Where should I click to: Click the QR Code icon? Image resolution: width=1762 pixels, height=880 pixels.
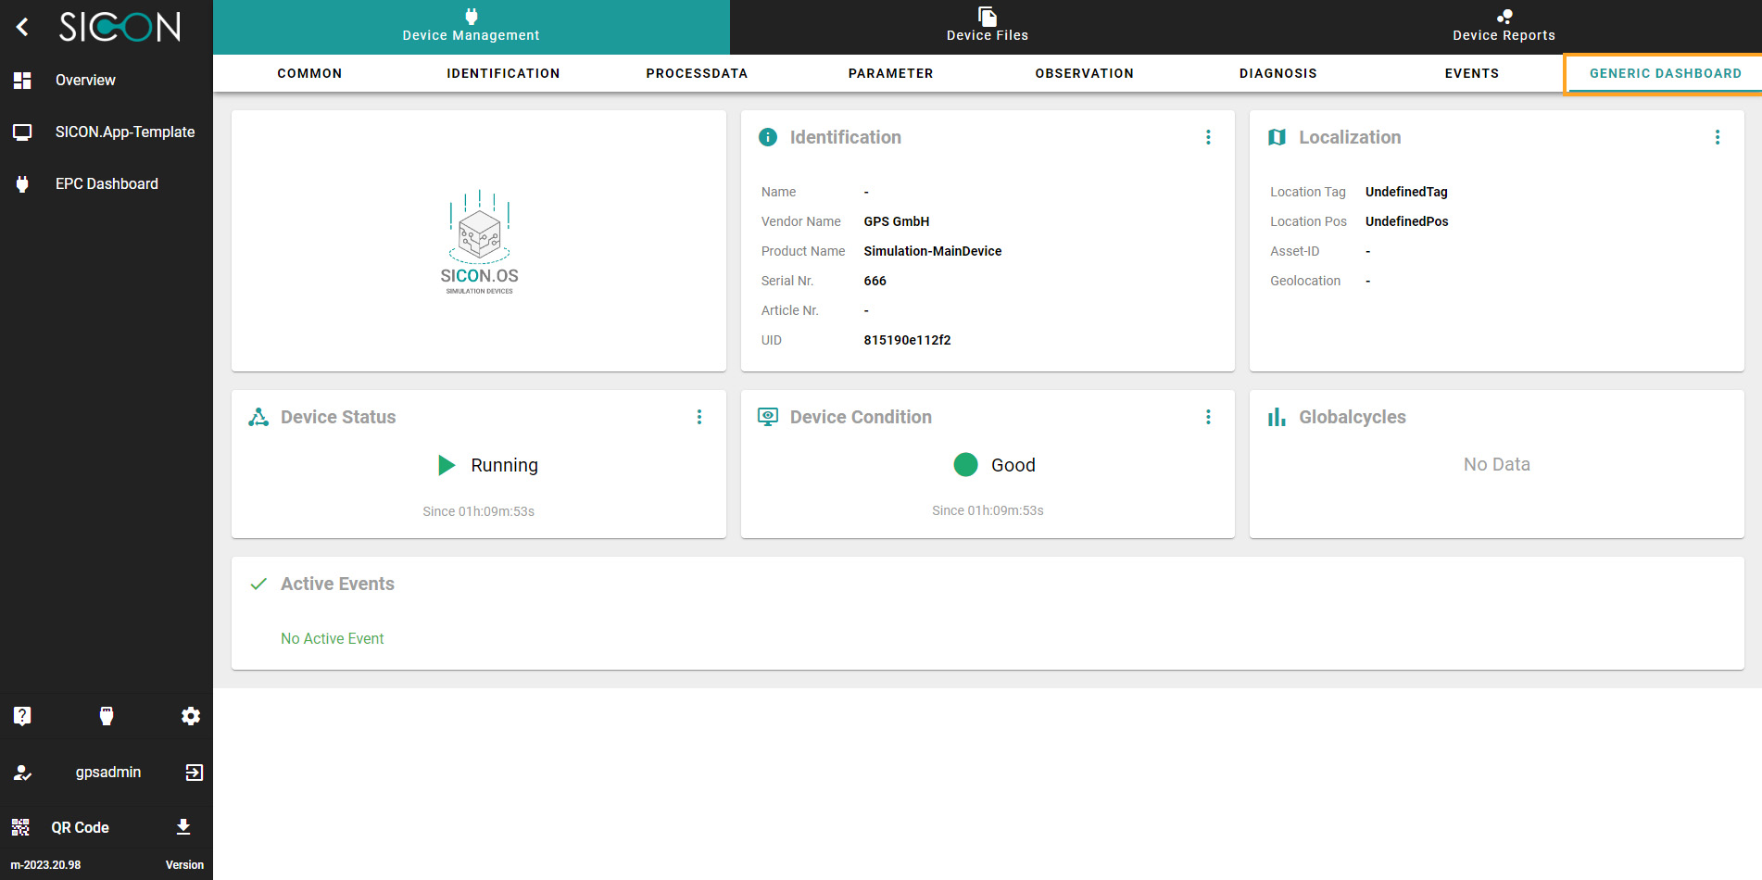coord(22,826)
